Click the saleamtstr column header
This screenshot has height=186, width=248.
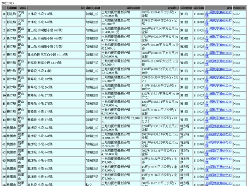pyautogui.click(x=121, y=8)
